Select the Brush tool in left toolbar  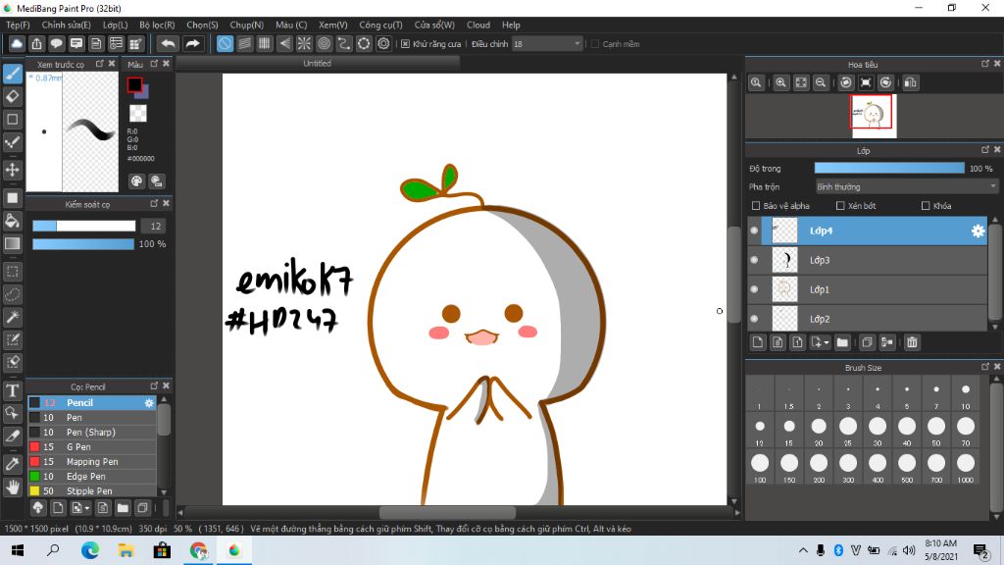(13, 74)
